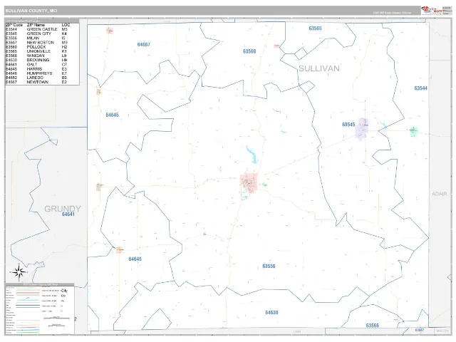The image size is (456, 342).
Task: Click the 'LOC' column header
Action: 66,25
